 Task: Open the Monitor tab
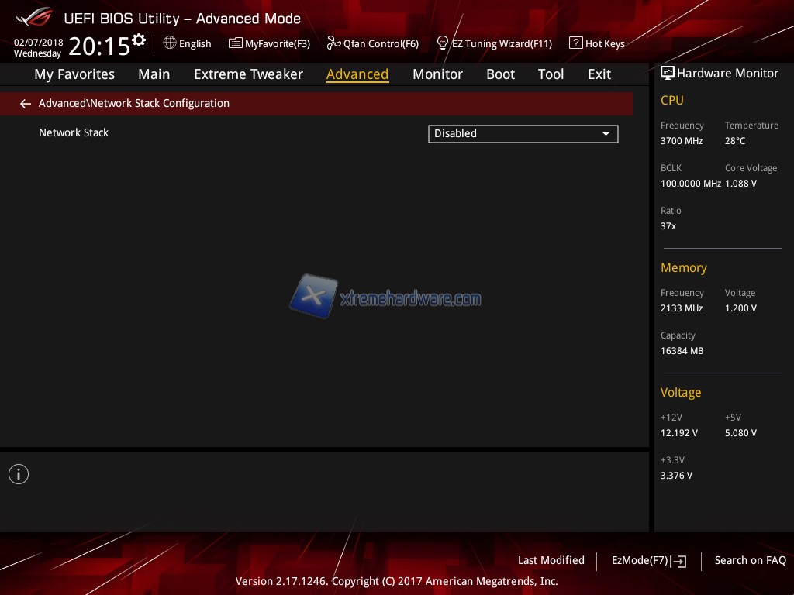click(x=437, y=74)
